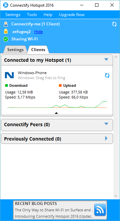Click the green Download legend swatch
The width and height of the screenshot is (120, 221).
[x=6, y=85]
